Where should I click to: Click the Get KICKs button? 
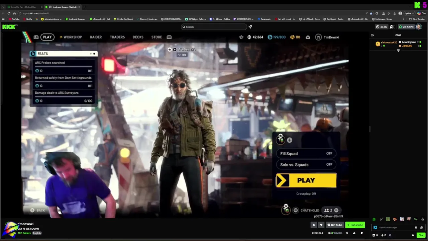406,27
